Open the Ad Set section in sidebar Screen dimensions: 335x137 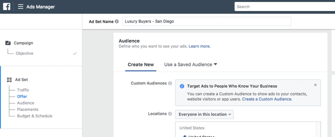(x=21, y=80)
